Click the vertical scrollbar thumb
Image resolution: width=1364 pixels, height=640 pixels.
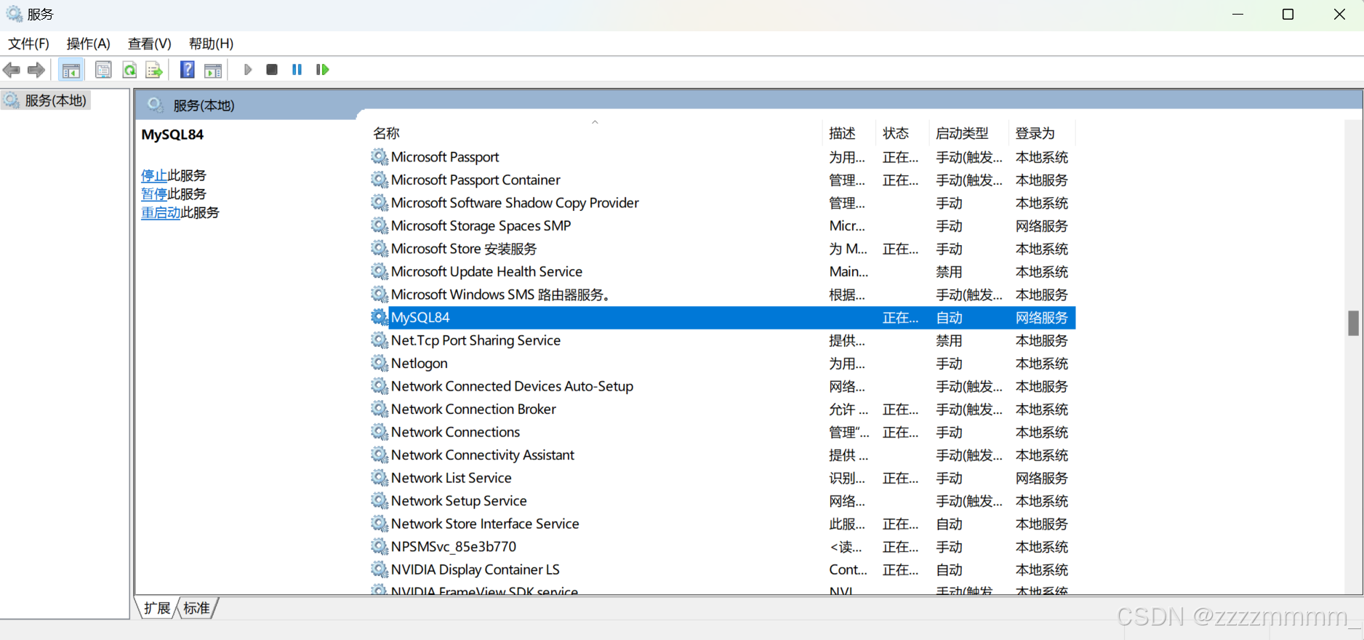[1353, 323]
